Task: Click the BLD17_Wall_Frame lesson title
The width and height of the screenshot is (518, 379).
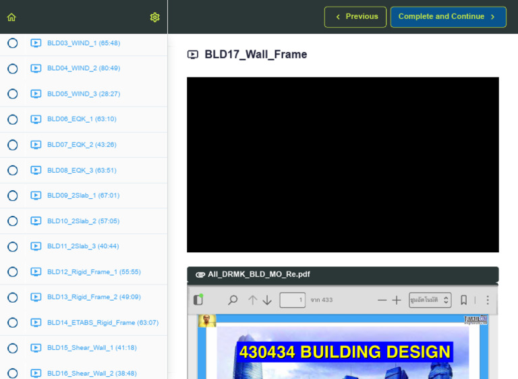Action: pos(256,54)
